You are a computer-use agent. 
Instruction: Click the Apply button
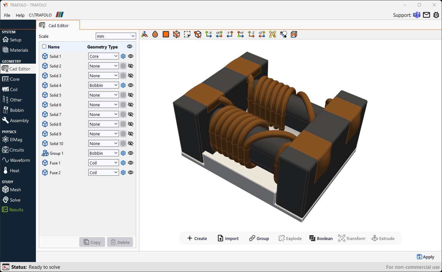pyautogui.click(x=426, y=257)
